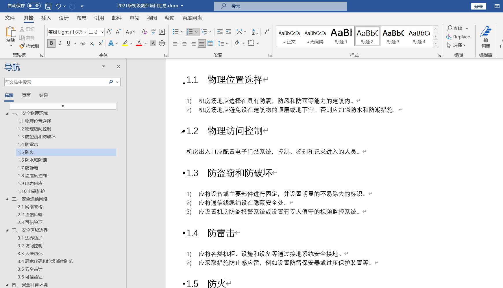Click the navigation search field 在文档中搜索
The width and height of the screenshot is (503, 288).
pyautogui.click(x=56, y=82)
